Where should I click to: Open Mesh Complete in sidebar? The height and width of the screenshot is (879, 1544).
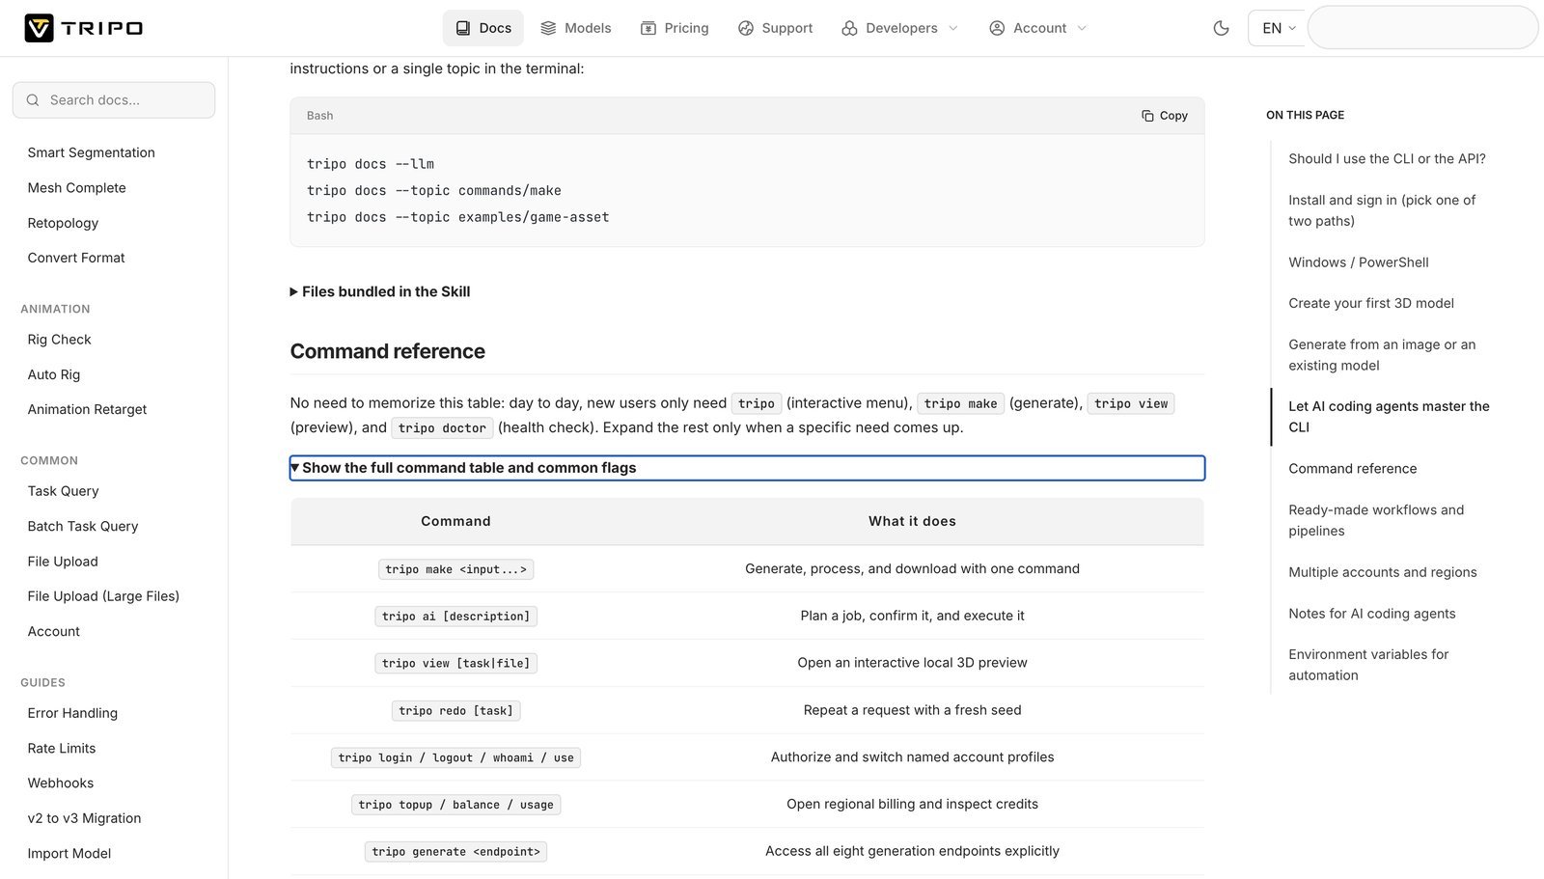coord(77,188)
